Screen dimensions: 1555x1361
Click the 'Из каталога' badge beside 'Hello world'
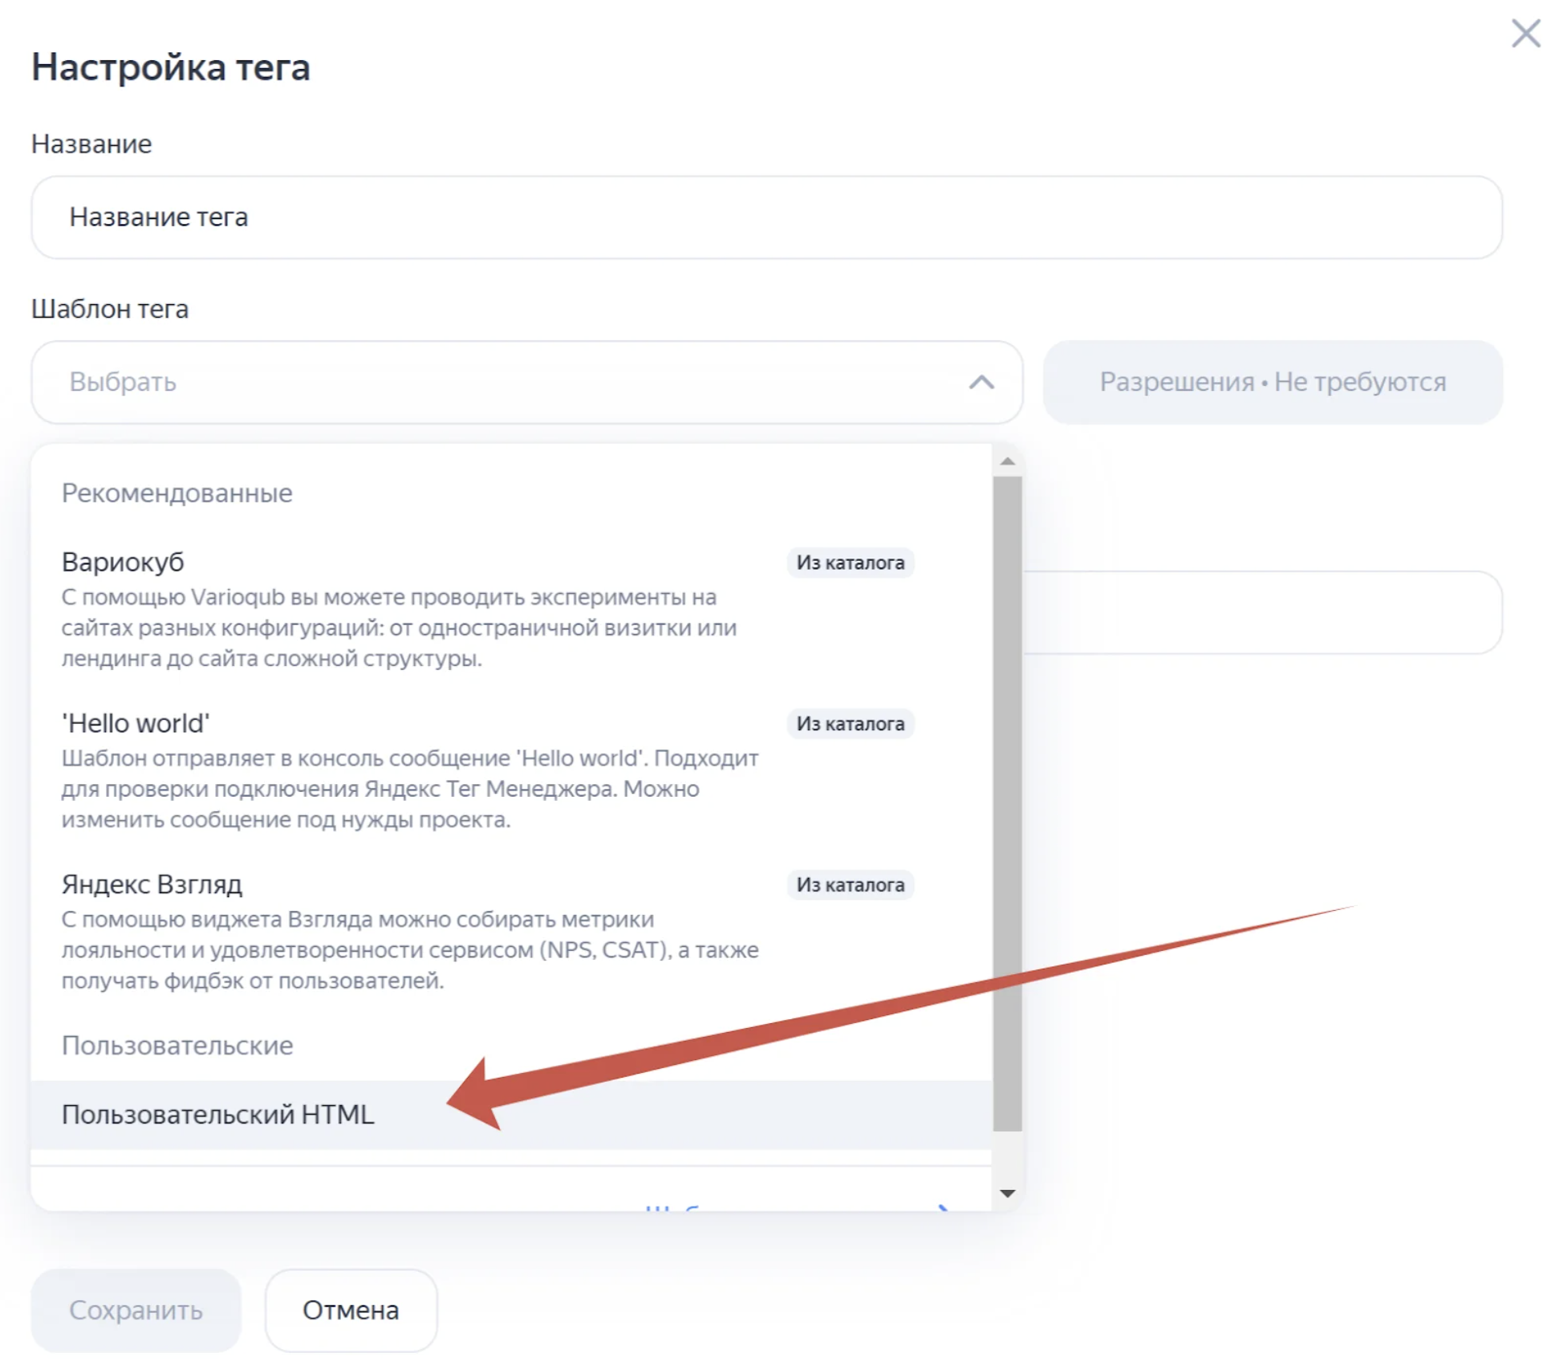coord(850,724)
